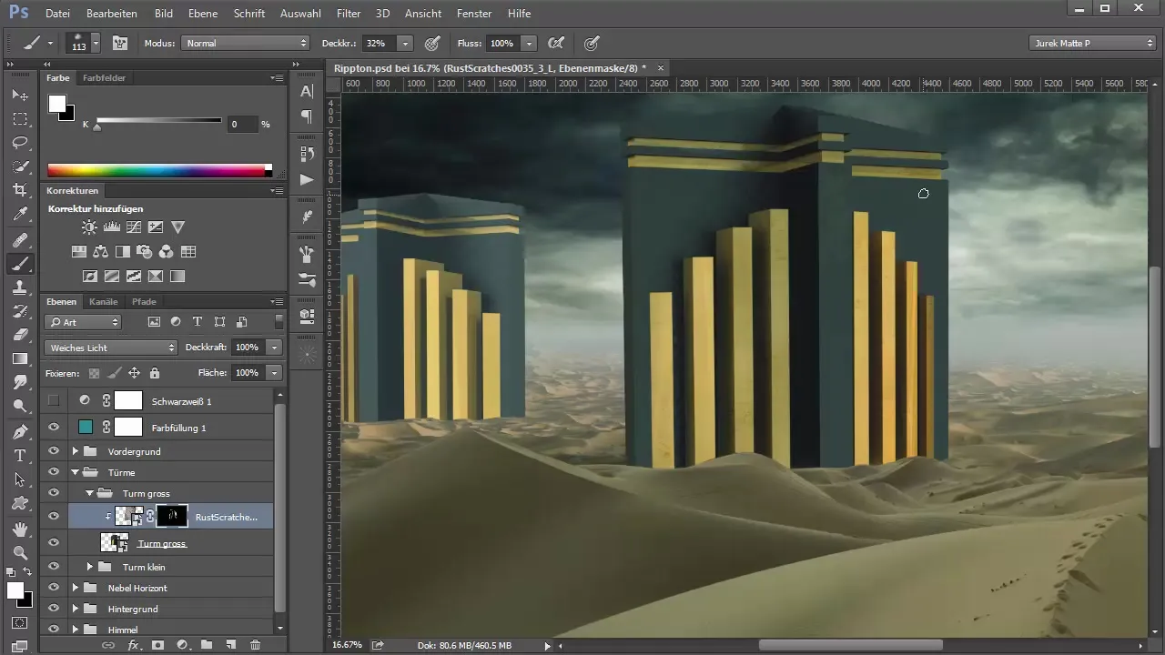Select the Move tool
The height and width of the screenshot is (655, 1165).
pyautogui.click(x=20, y=95)
